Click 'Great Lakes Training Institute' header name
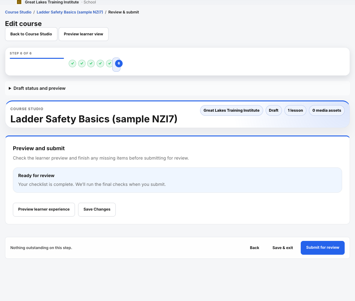 [x=52, y=2]
